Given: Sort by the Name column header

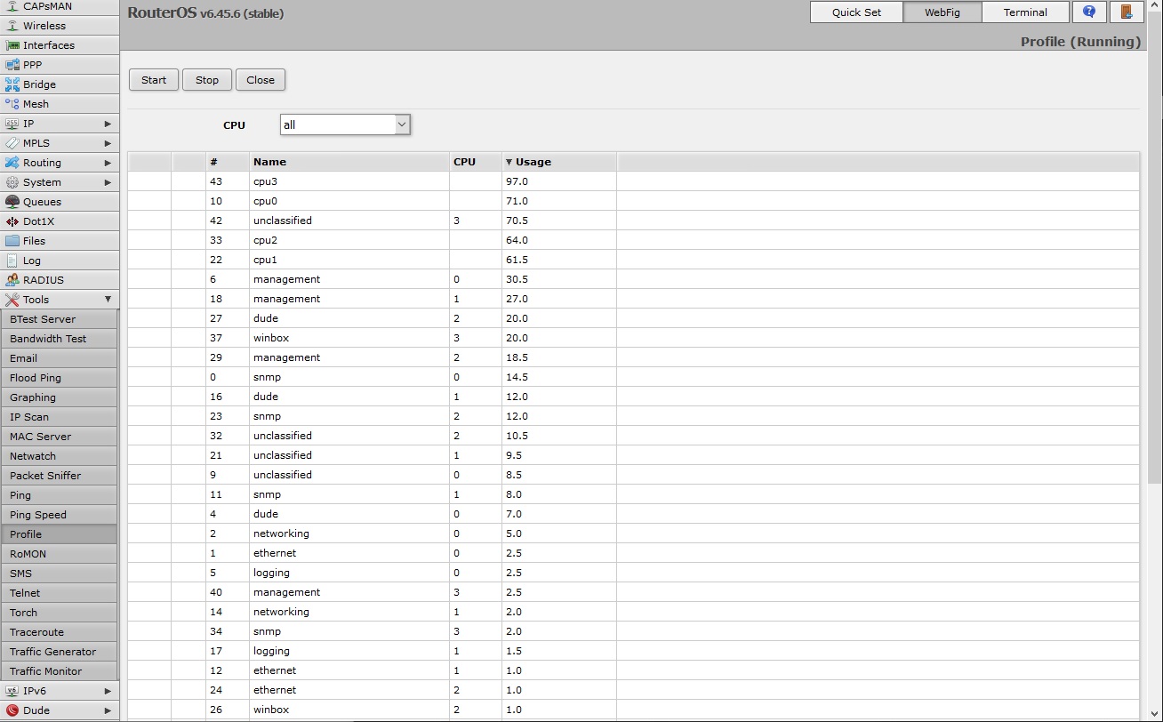Looking at the screenshot, I should click(349, 162).
